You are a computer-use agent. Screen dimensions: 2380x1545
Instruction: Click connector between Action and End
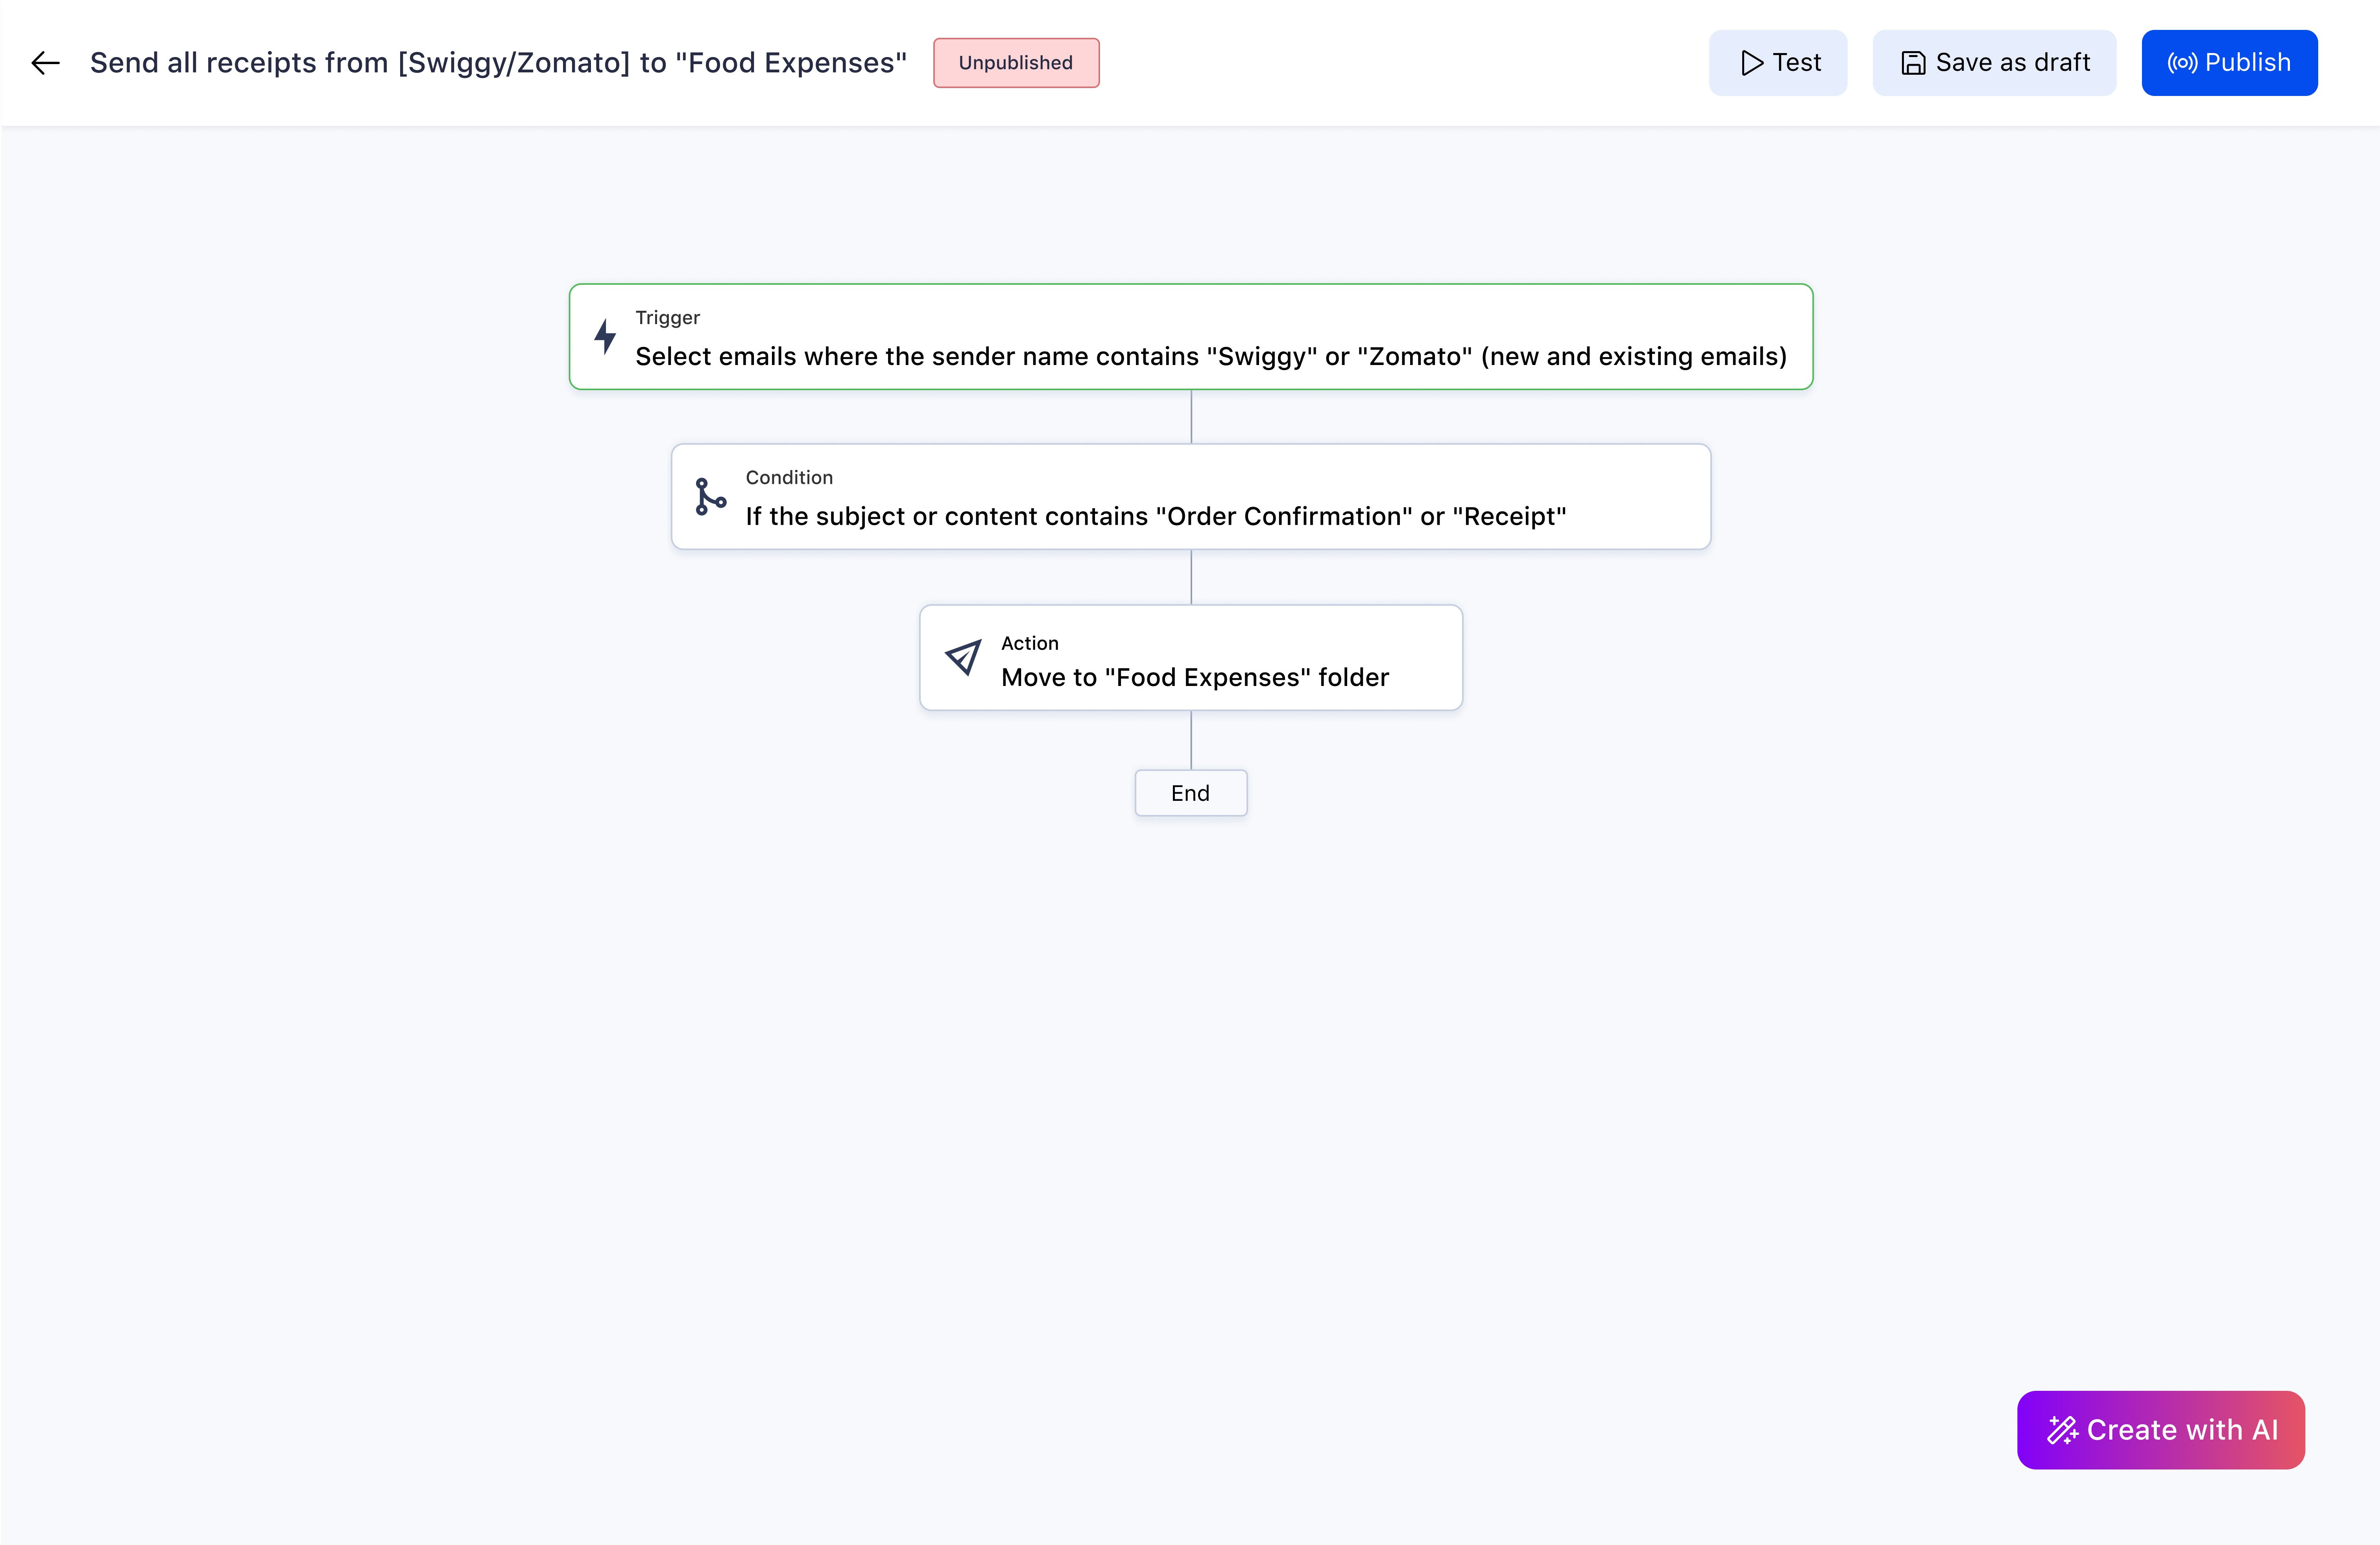pos(1191,740)
